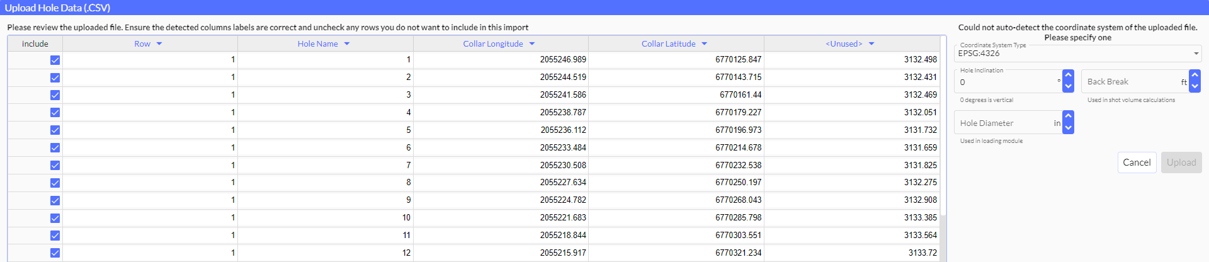Click the Back Break input field
This screenshot has width=1209, height=262.
1132,82
